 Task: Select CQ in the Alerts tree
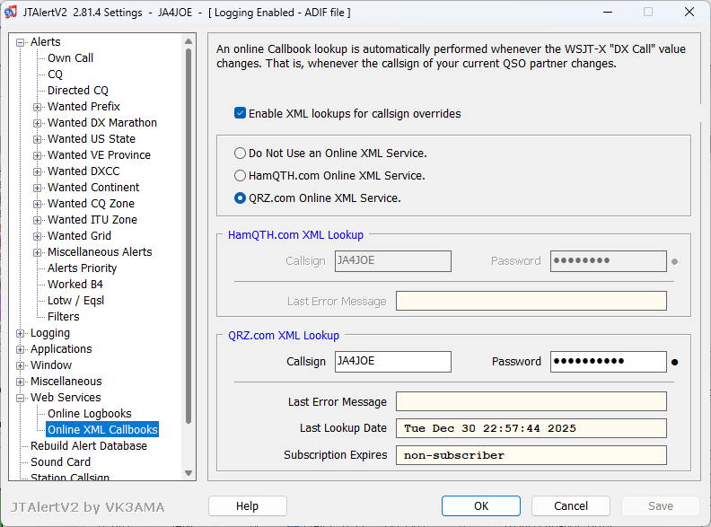[55, 75]
